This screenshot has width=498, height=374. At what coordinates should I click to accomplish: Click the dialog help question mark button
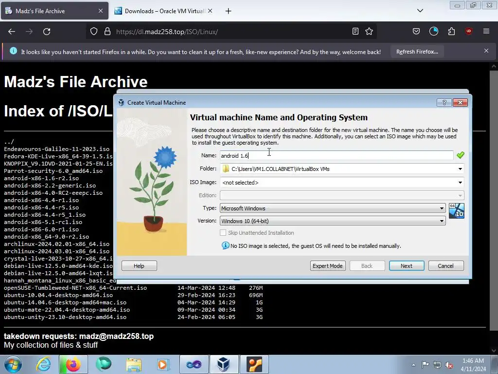tap(444, 102)
